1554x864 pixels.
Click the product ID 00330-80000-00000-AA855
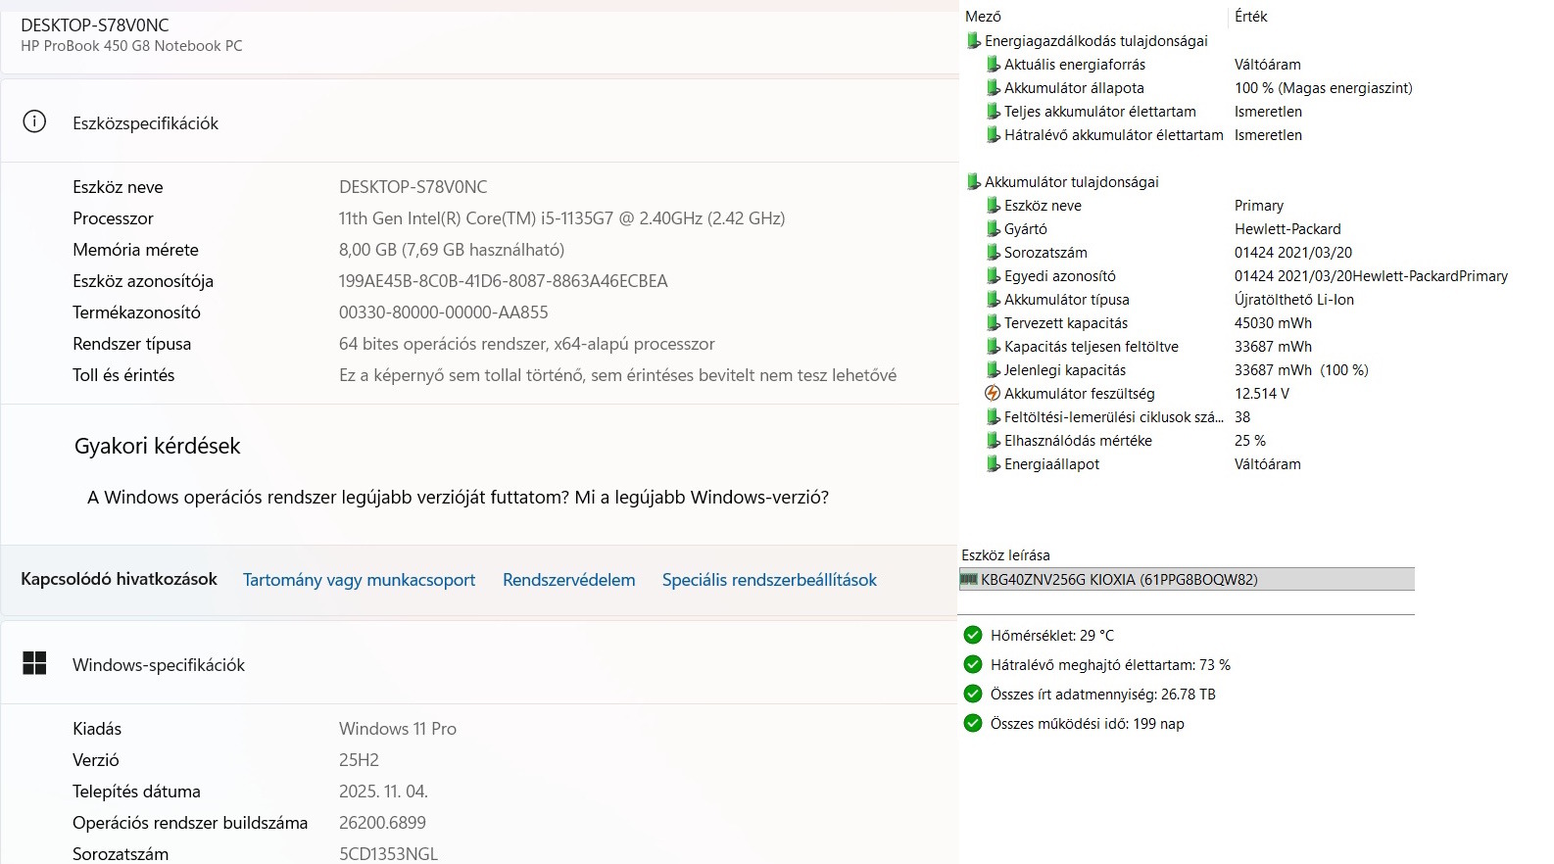[x=444, y=312]
